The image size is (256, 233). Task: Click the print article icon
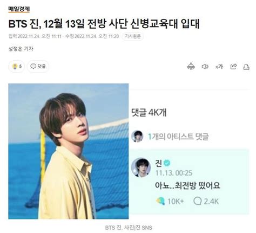coord(246,67)
